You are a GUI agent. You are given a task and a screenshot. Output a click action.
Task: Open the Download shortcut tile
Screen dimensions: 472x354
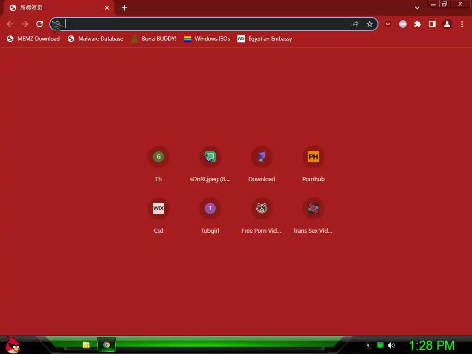coord(262,164)
